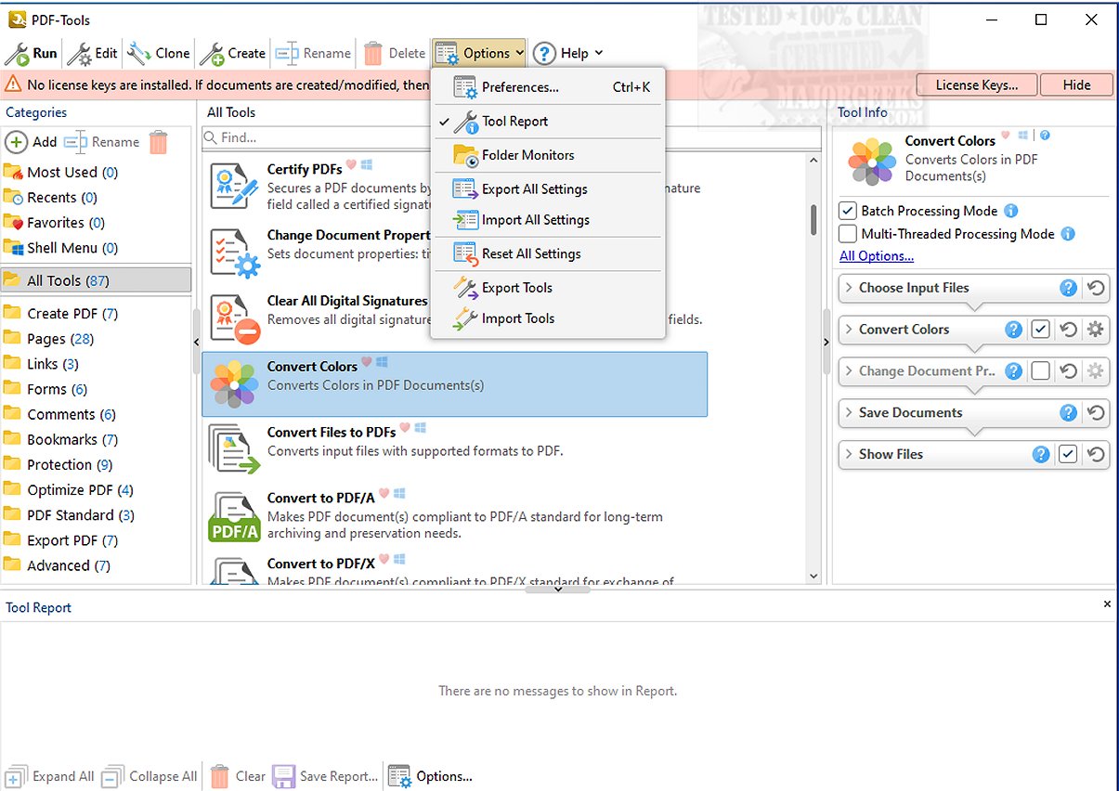Click the Clone tool button
Image resolution: width=1119 pixels, height=791 pixels.
pos(159,53)
